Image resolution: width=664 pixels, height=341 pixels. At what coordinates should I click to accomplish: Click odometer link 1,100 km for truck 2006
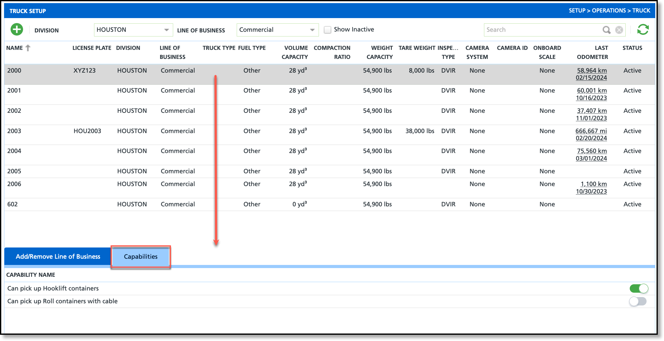click(594, 184)
